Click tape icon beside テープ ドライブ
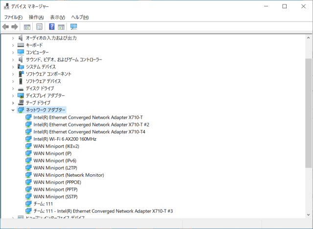 click(21, 103)
